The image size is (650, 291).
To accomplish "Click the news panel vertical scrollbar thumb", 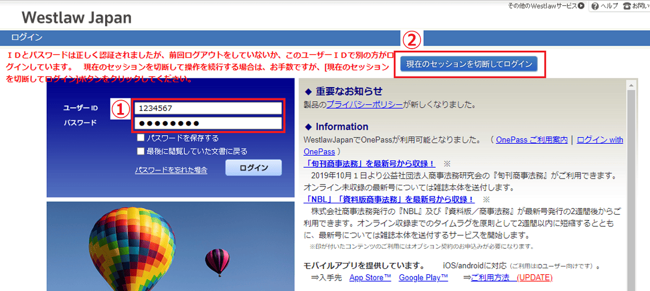I will click(630, 189).
